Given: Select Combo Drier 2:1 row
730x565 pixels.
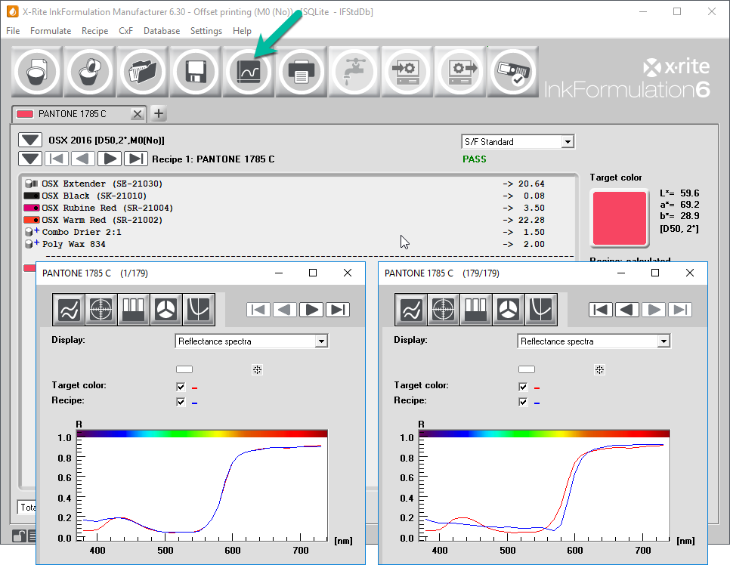Looking at the screenshot, I should pos(284,232).
